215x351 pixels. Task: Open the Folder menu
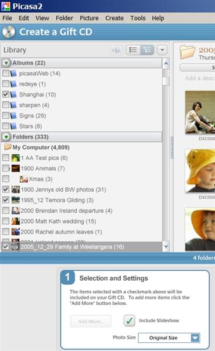(x=64, y=18)
